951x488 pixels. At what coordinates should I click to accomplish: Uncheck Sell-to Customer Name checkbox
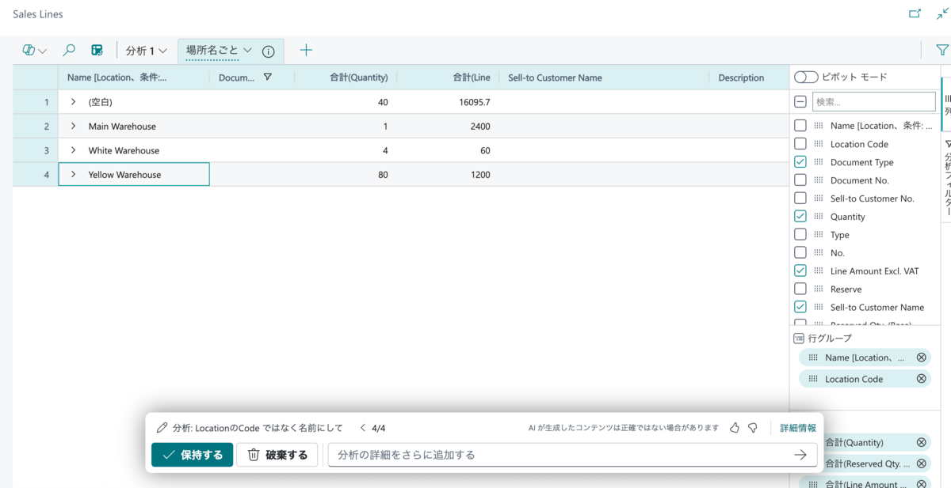point(800,308)
